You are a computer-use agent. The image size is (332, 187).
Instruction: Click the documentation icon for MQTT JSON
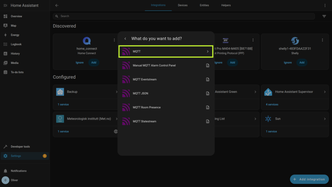pos(207,93)
